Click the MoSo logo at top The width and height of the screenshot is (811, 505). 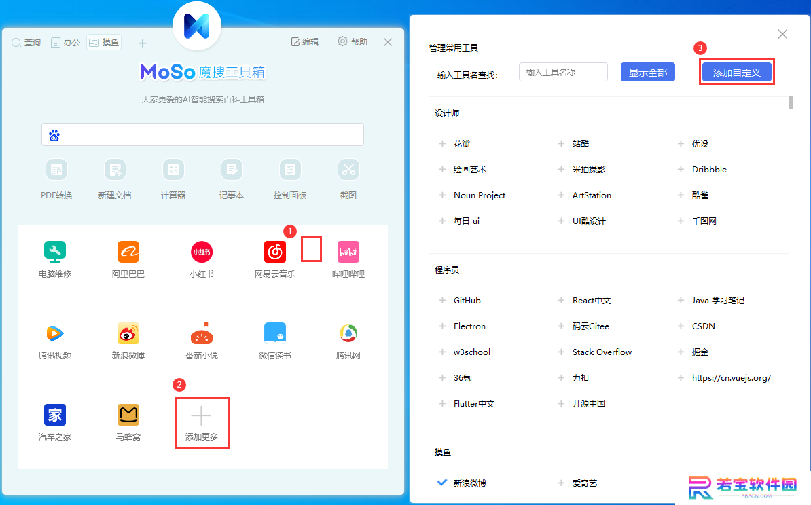pyautogui.click(x=196, y=25)
